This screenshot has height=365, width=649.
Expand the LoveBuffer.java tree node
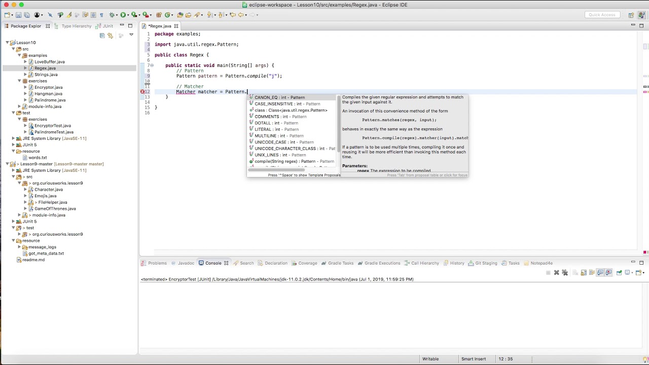(x=25, y=62)
